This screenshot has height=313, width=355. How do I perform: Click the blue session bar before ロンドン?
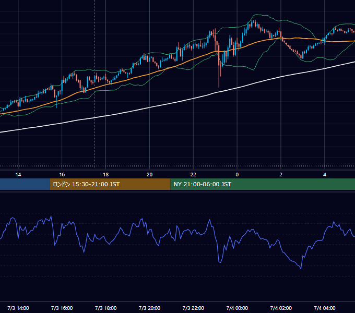point(25,184)
